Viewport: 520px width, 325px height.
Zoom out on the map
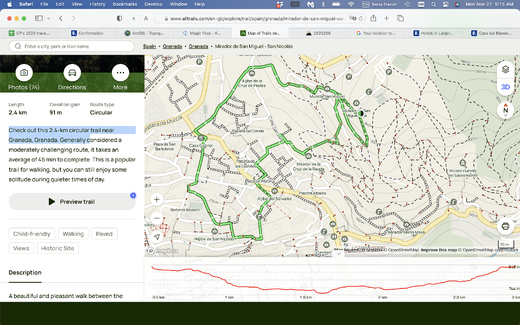(x=157, y=218)
